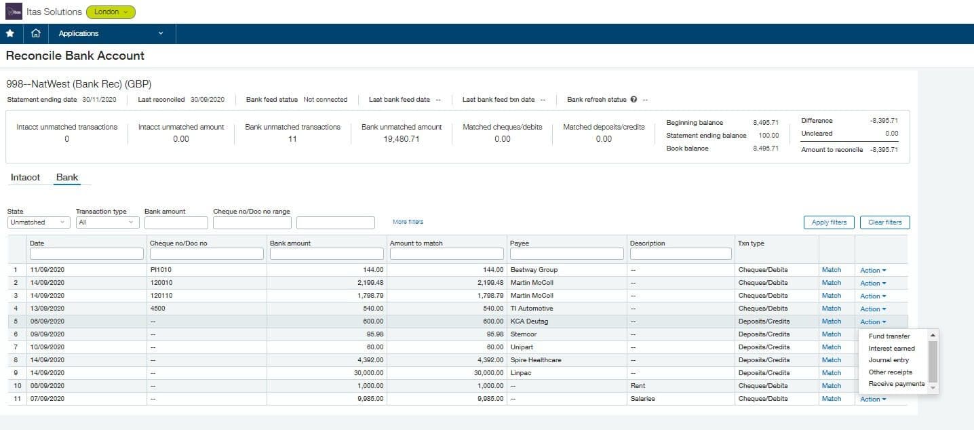Click Match for Spire Healthcare row
The width and height of the screenshot is (974, 430).
(x=831, y=360)
